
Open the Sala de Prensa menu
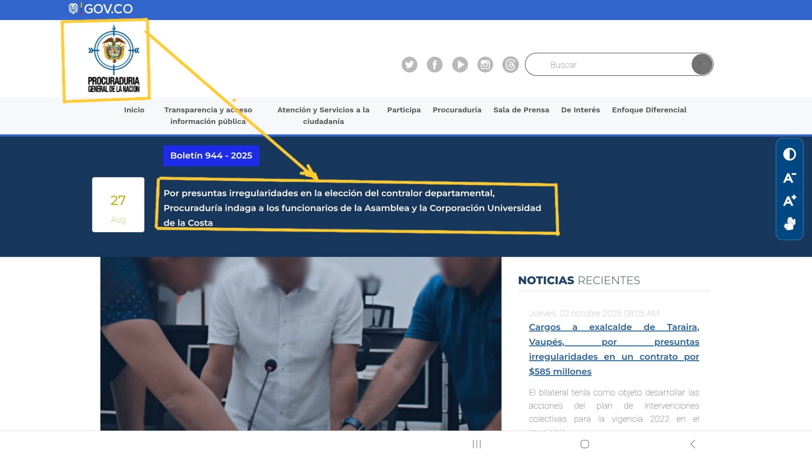coord(521,110)
